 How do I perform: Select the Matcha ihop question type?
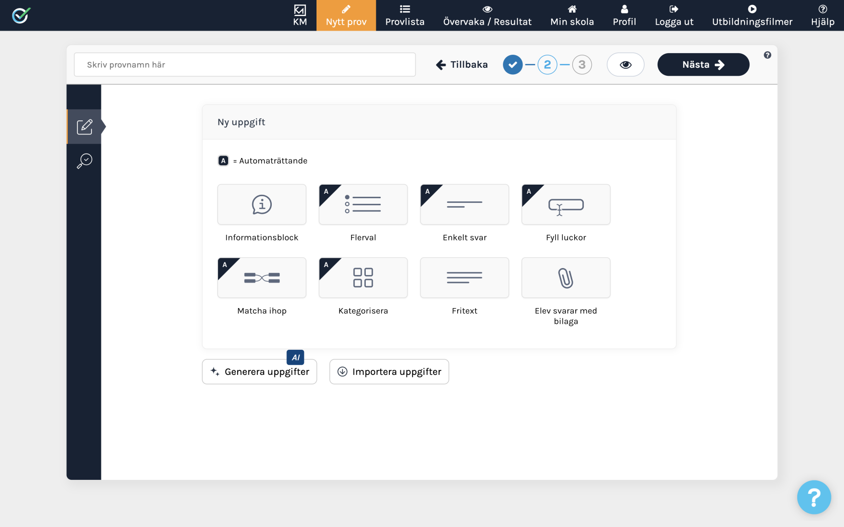[x=262, y=278]
